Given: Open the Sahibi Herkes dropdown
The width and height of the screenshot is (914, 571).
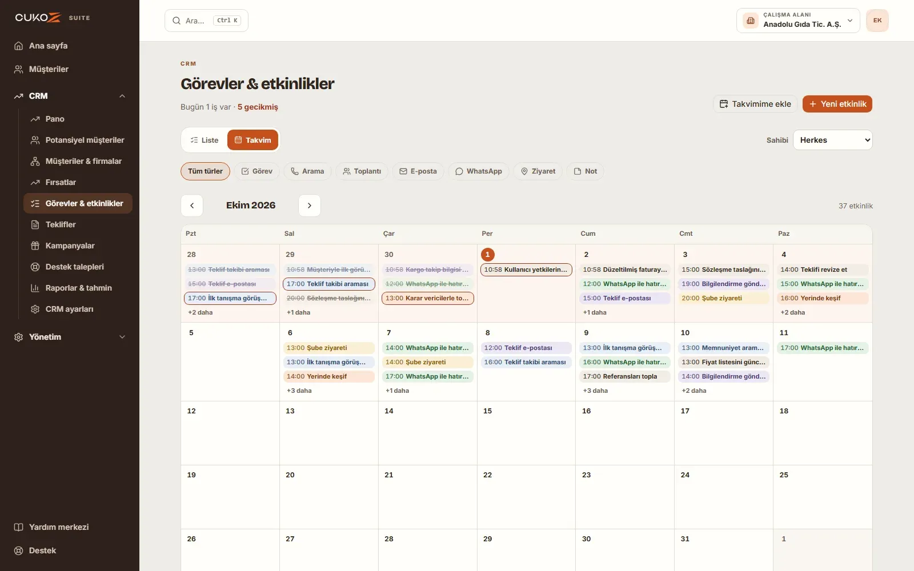Looking at the screenshot, I should click(x=832, y=140).
